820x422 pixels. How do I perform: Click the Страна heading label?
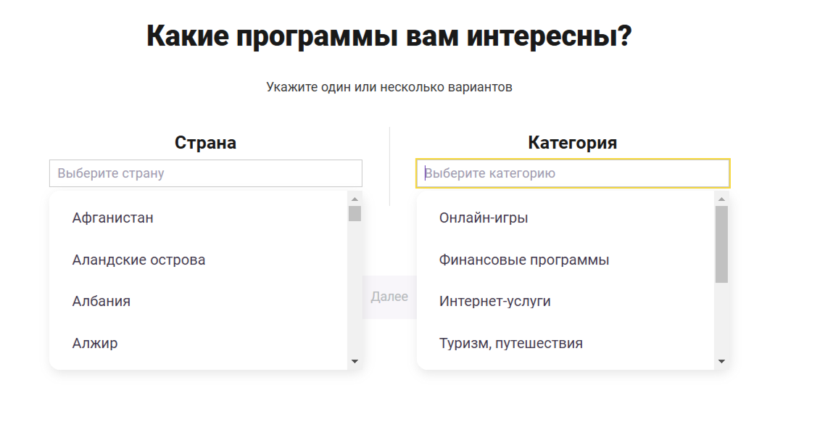pos(205,143)
